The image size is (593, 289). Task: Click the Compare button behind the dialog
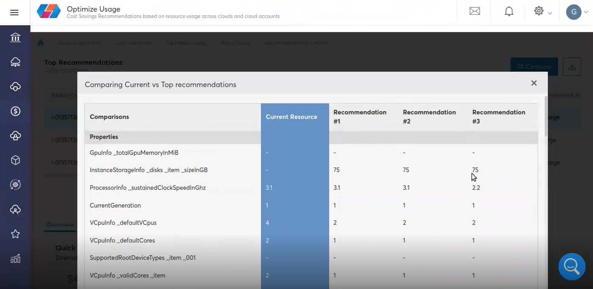534,67
